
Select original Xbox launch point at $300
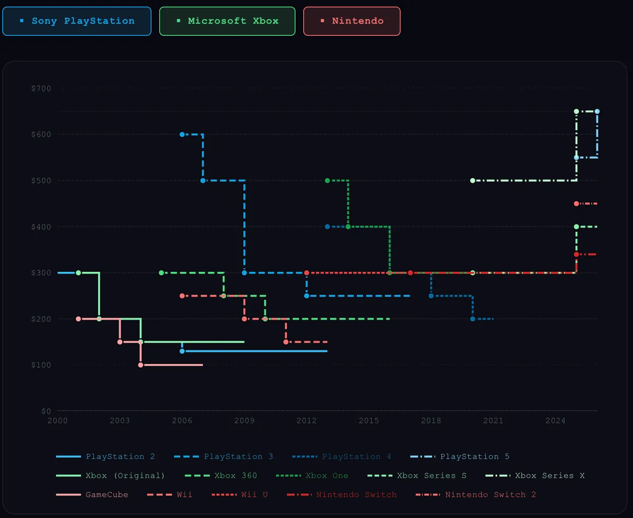tap(78, 273)
